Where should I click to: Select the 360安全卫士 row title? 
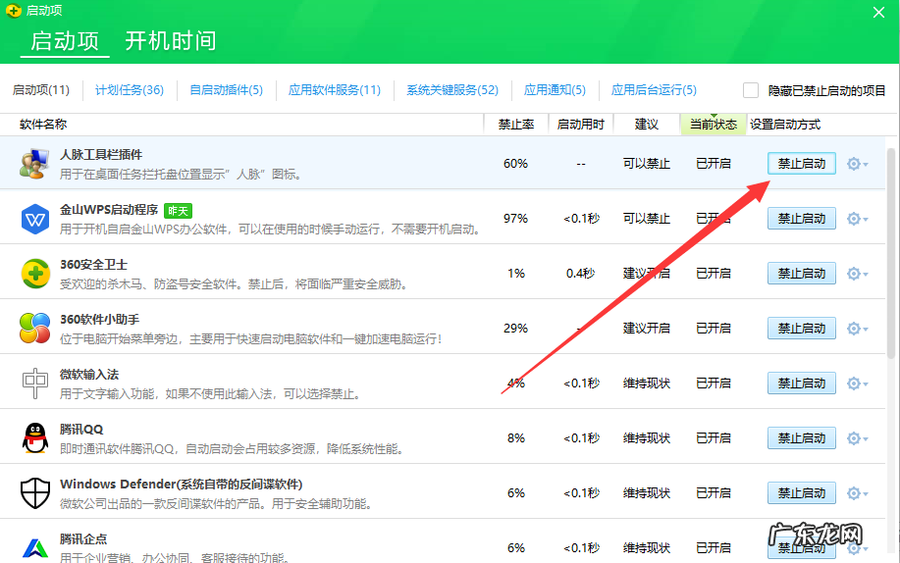pyautogui.click(x=93, y=265)
